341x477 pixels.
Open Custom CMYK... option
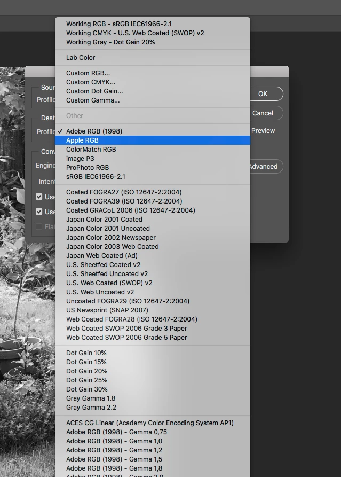(153, 82)
